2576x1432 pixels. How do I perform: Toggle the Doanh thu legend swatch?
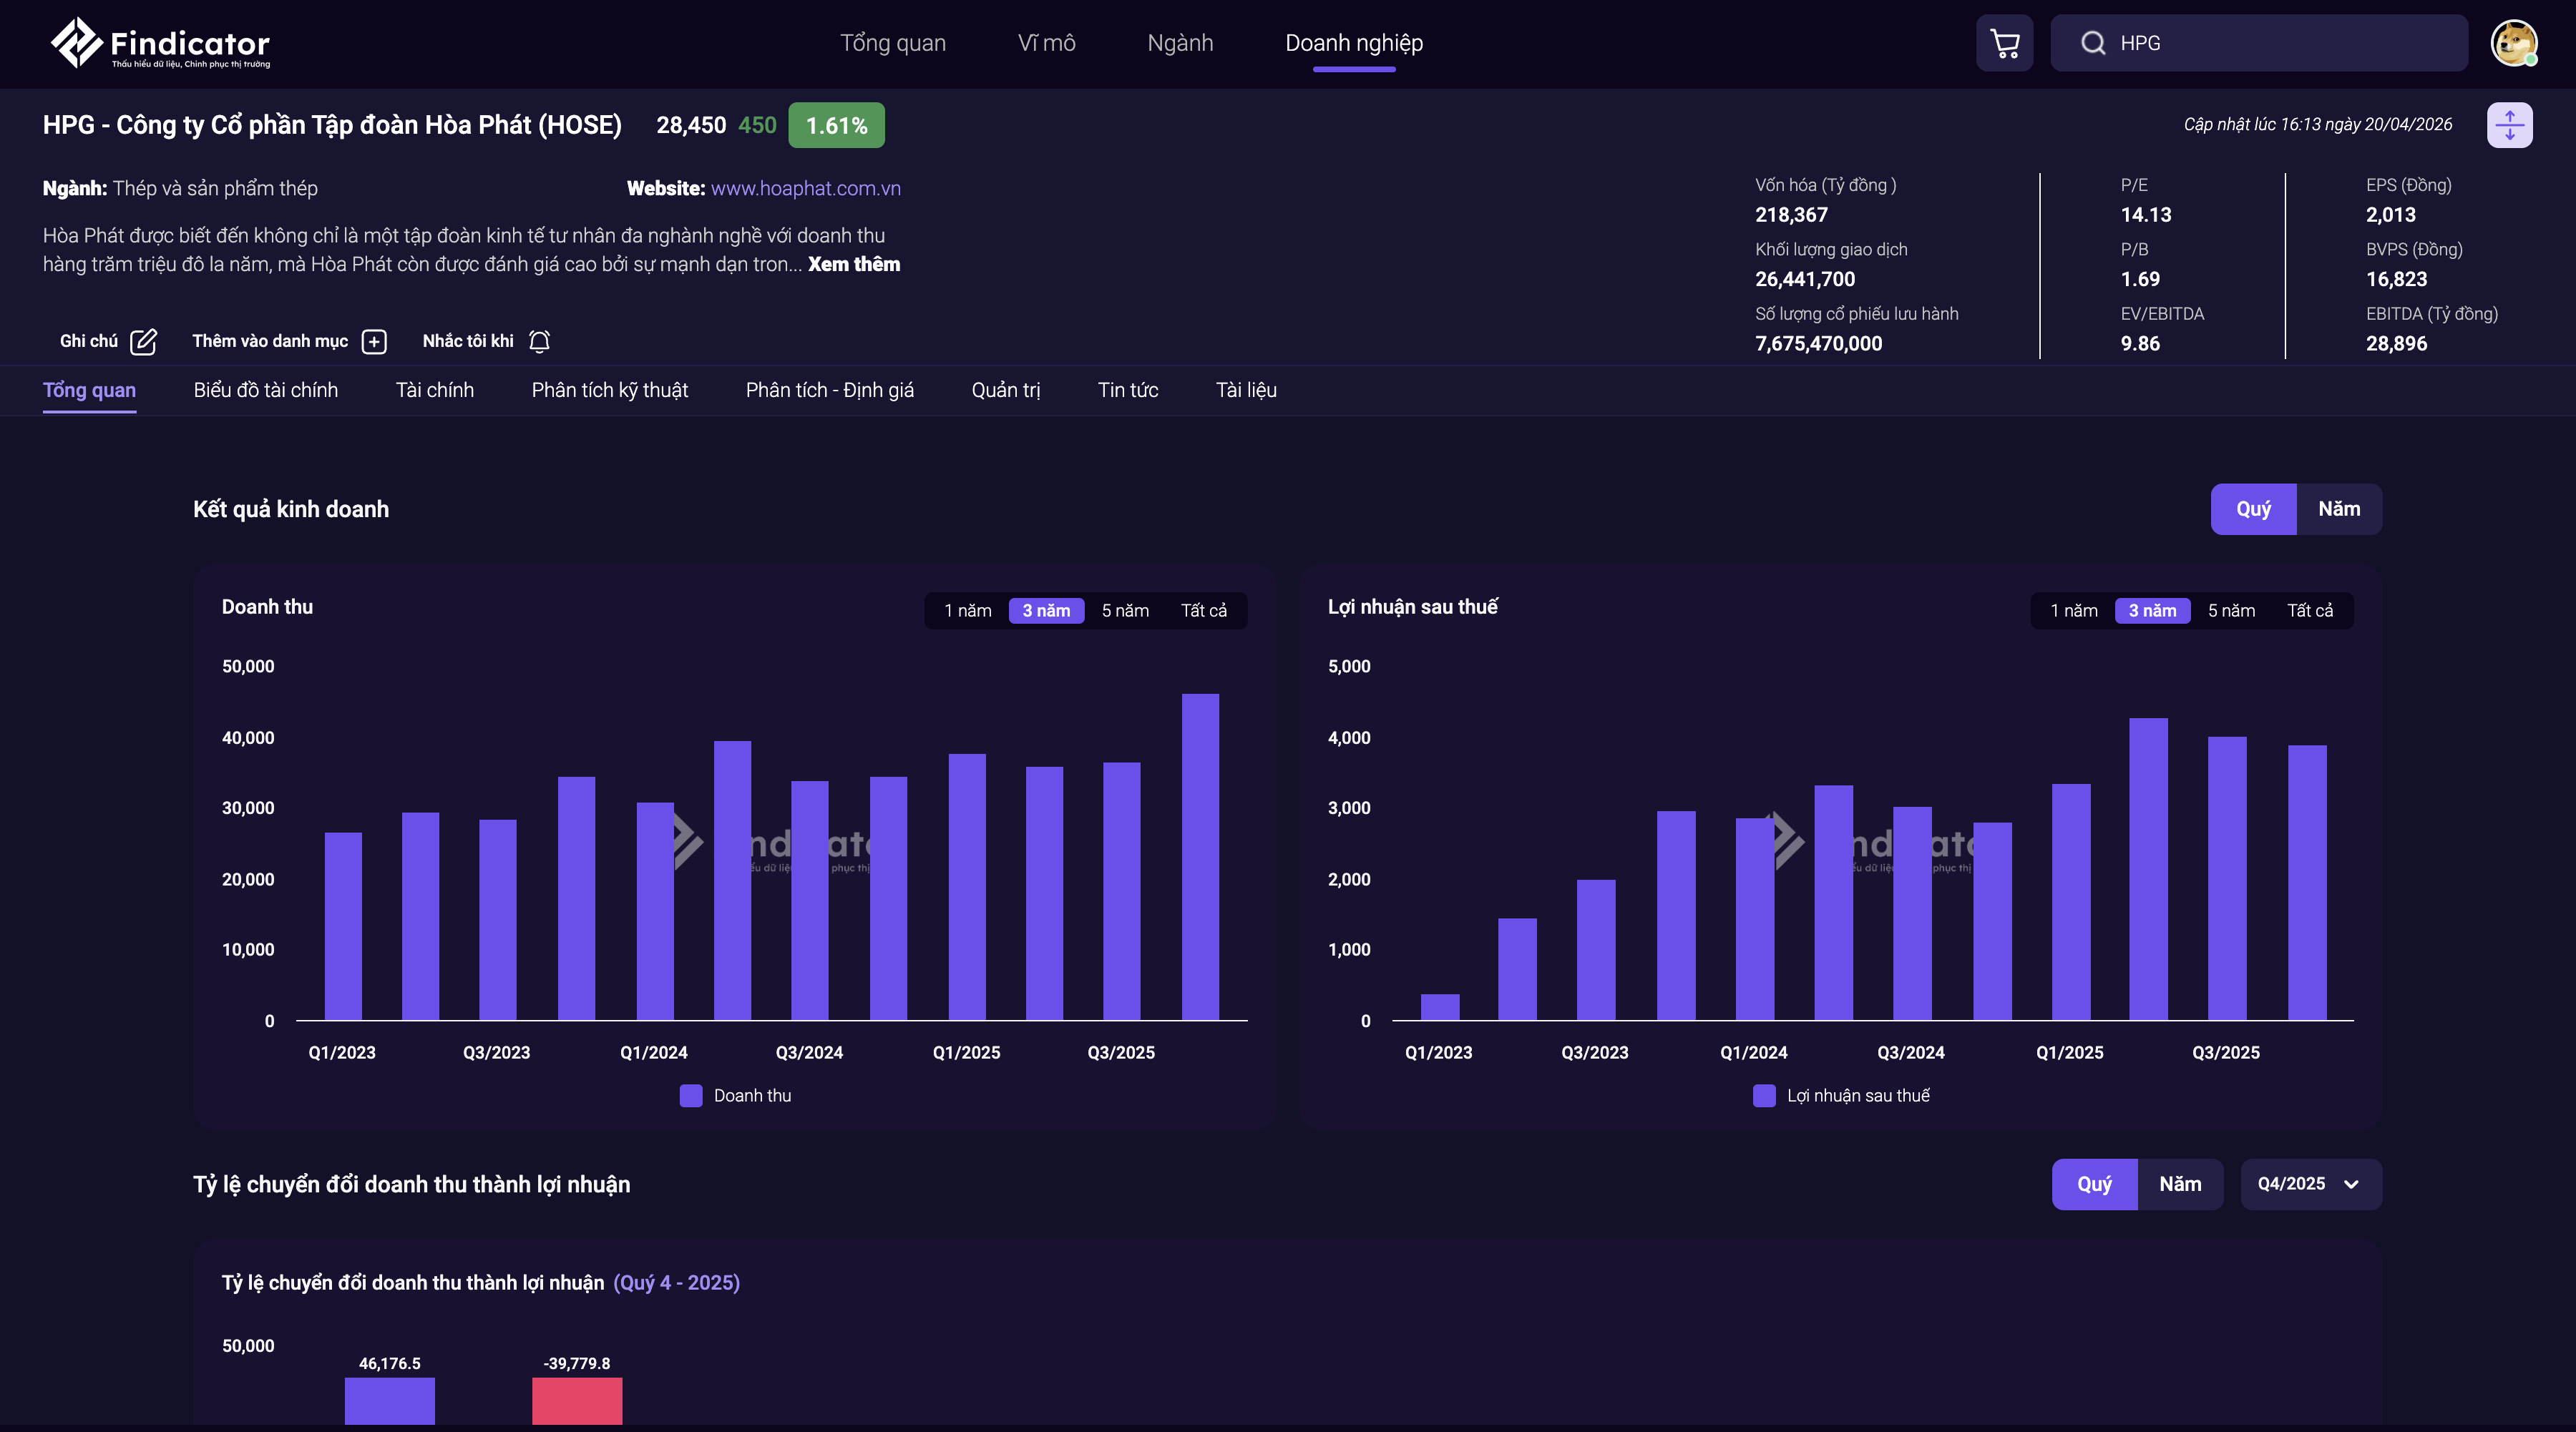691,1095
